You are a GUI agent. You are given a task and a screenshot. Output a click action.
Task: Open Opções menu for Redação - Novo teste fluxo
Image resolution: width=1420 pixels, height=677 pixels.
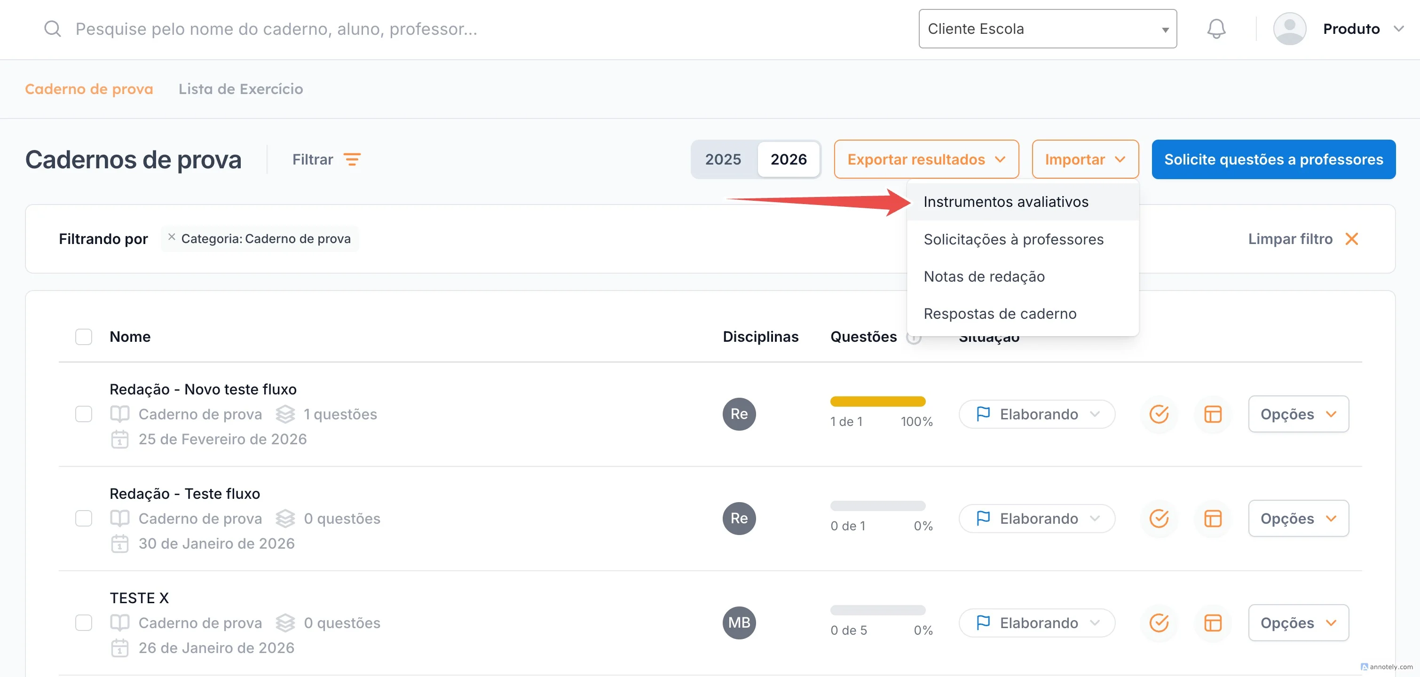coord(1298,414)
